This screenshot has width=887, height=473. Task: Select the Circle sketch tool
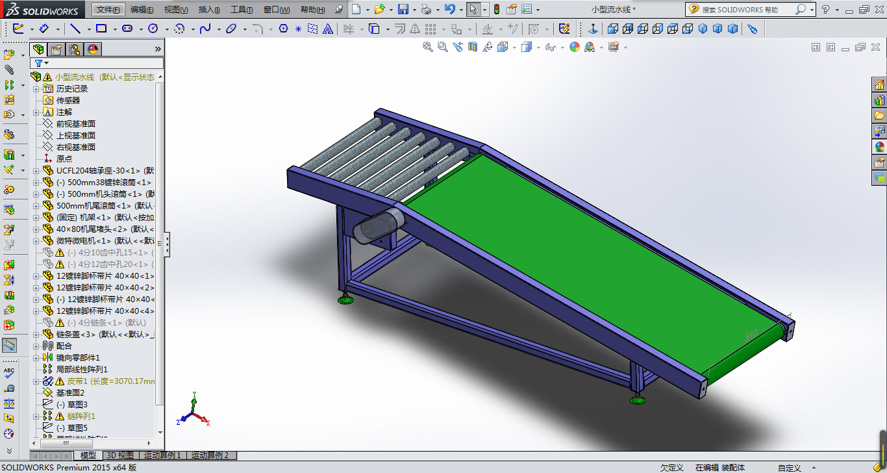[x=153, y=29]
